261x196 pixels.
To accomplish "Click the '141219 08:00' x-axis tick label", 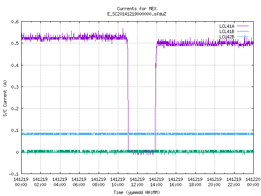I will point(98,182).
